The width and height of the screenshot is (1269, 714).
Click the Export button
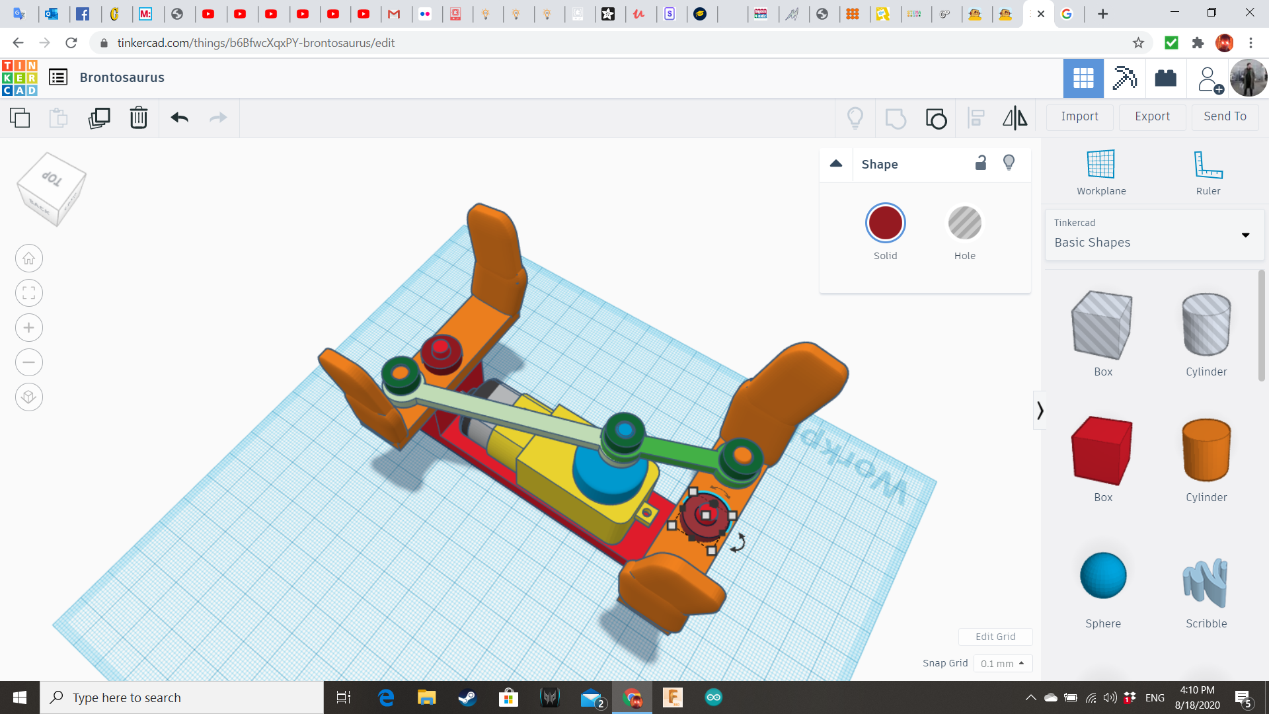click(x=1152, y=116)
